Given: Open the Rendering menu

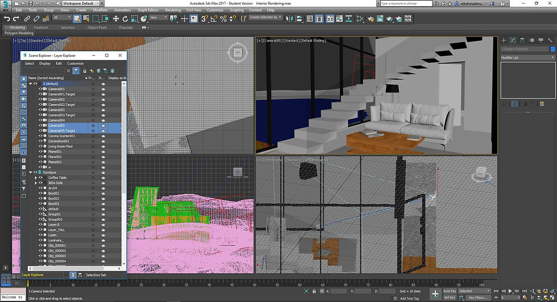Looking at the screenshot, I should click(x=173, y=10).
